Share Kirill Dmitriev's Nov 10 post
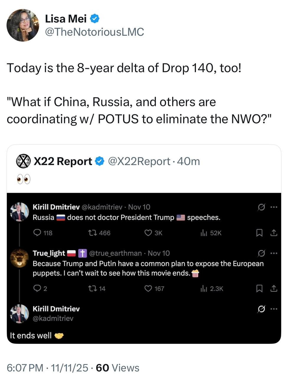This screenshot has height=378, width=288. (274, 233)
